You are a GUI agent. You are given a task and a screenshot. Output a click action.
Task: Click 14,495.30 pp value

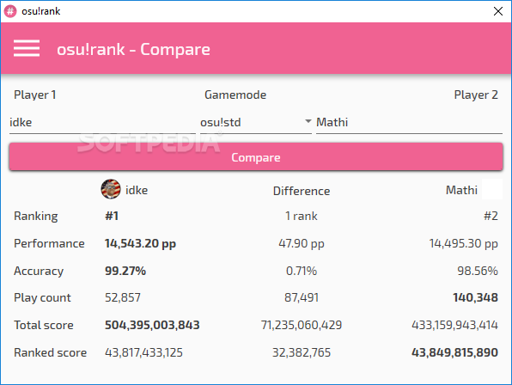point(463,244)
